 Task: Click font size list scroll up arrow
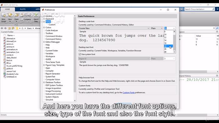pos(174,32)
